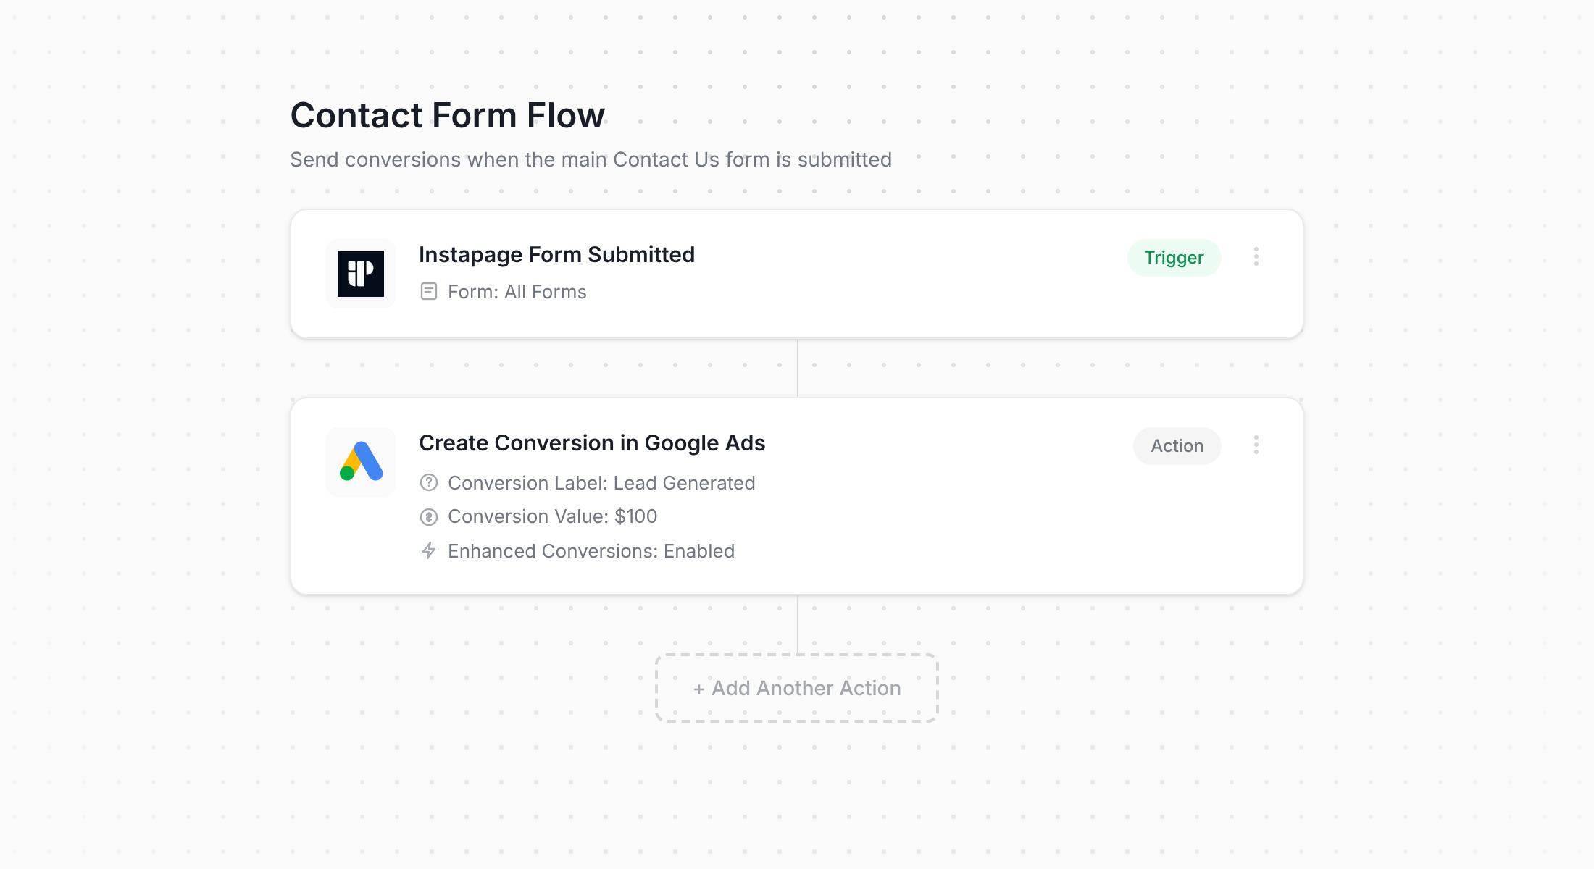Select the Instapage Form Submitted title
Image resolution: width=1594 pixels, height=869 pixels.
tap(556, 255)
